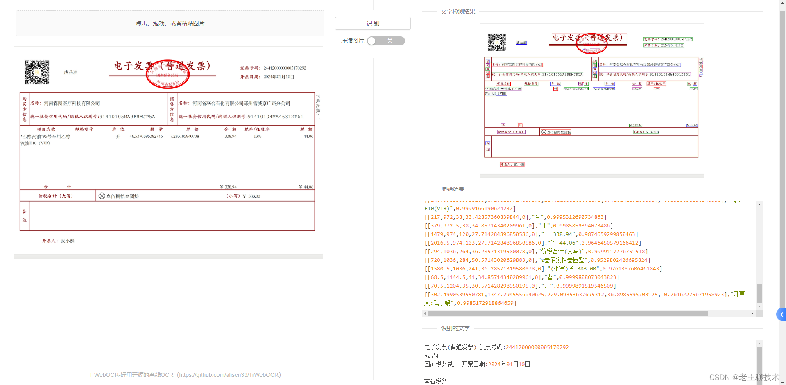Click the 识别的文字 section header

pyautogui.click(x=455, y=328)
